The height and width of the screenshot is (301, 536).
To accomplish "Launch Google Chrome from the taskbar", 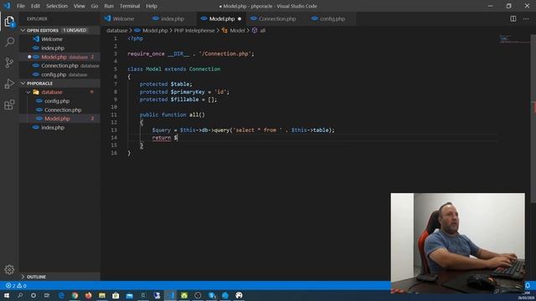I will click(x=75, y=295).
